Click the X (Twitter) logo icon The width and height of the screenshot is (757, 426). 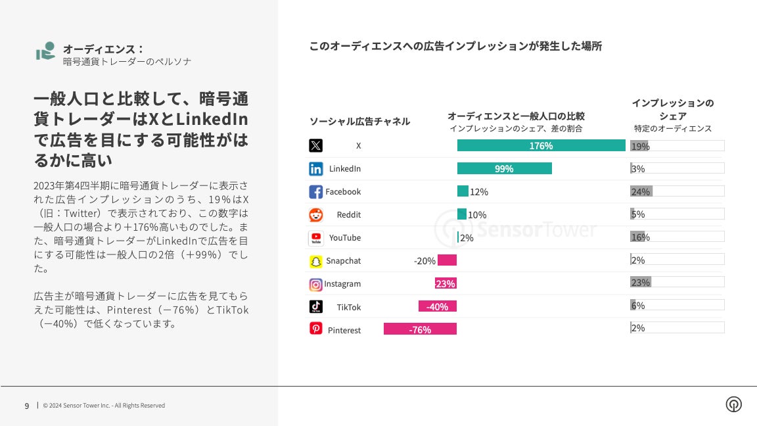point(315,146)
